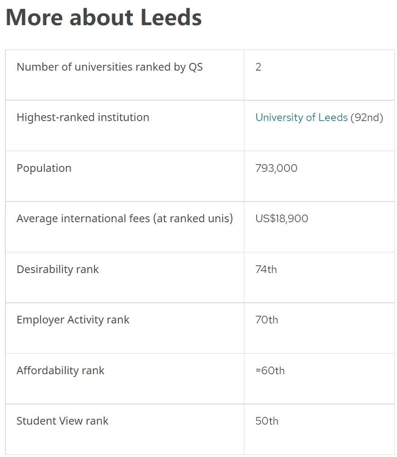This screenshot has width=397, height=457.
Task: Select the 'Highest-ranked institution' label
Action: [83, 117]
